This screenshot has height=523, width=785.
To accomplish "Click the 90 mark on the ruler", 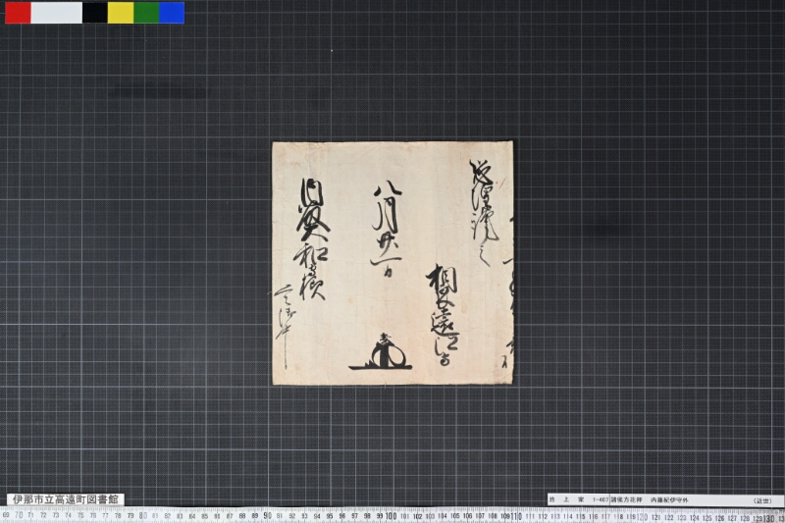I will tap(267, 516).
